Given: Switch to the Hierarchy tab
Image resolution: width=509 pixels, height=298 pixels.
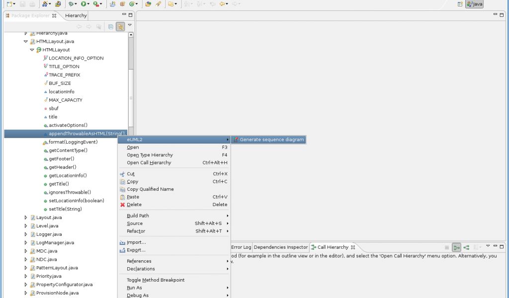Looking at the screenshot, I should pyautogui.click(x=76, y=16).
